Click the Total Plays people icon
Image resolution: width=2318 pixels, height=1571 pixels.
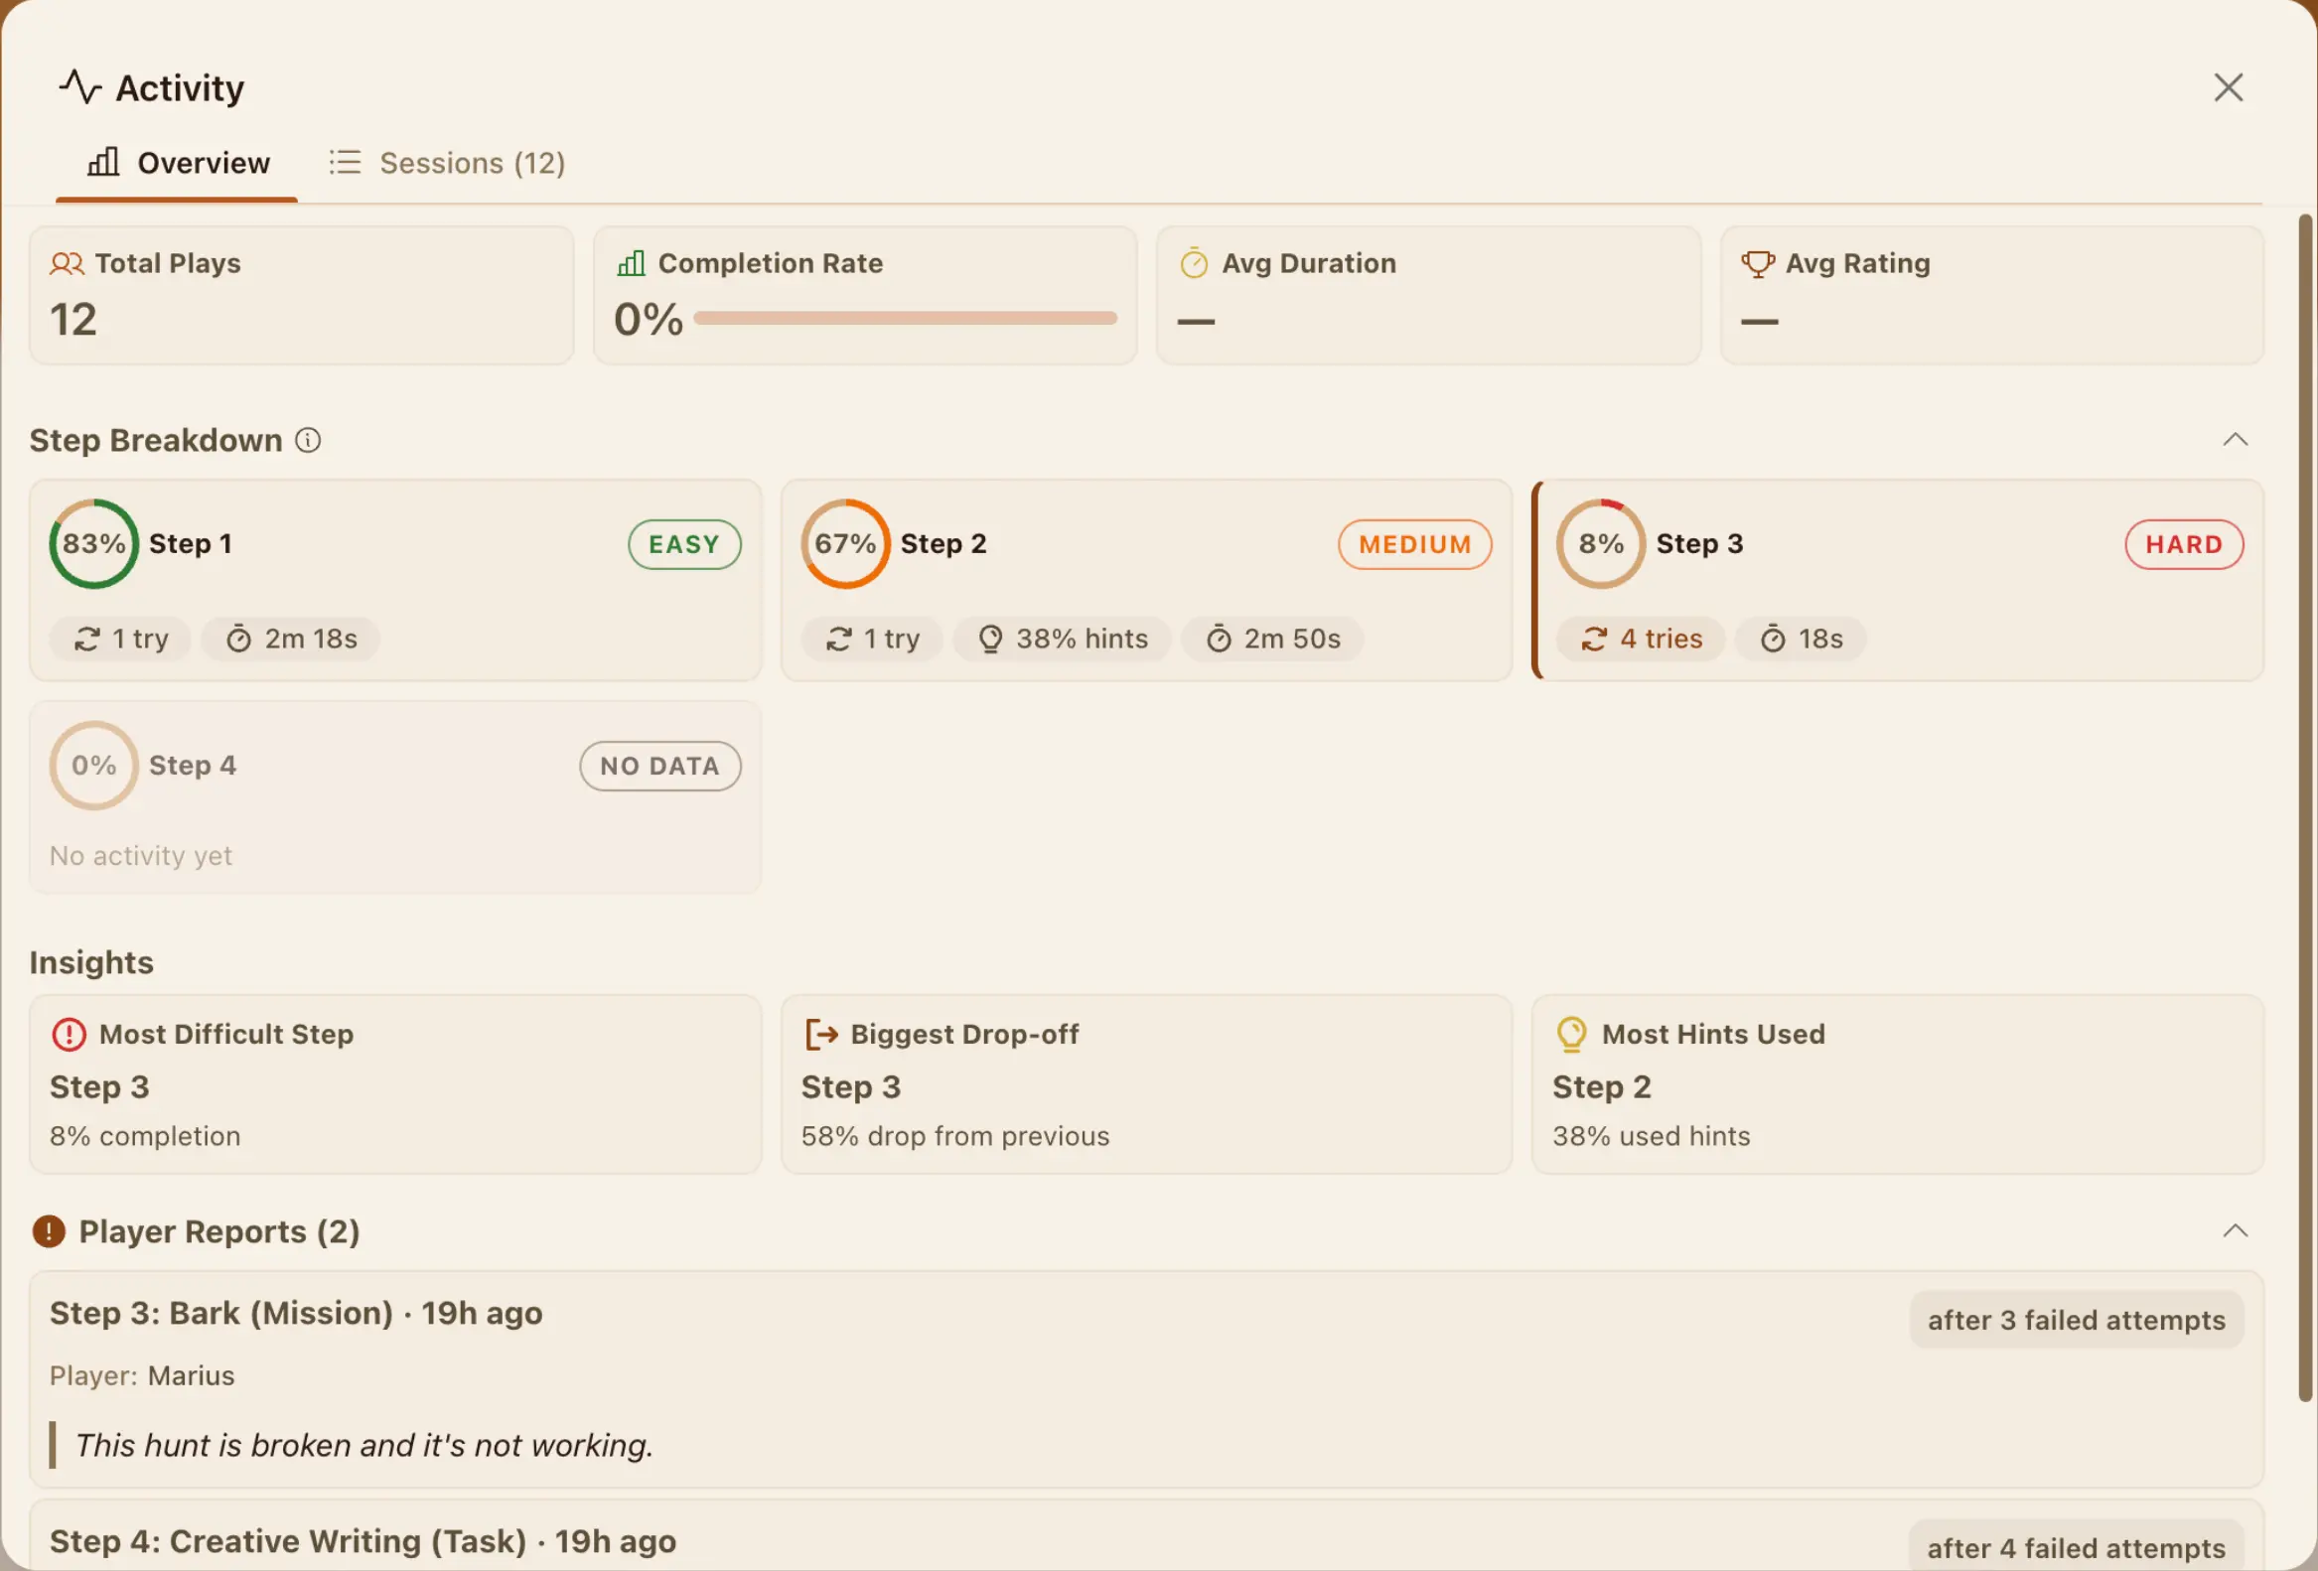pyautogui.click(x=67, y=263)
